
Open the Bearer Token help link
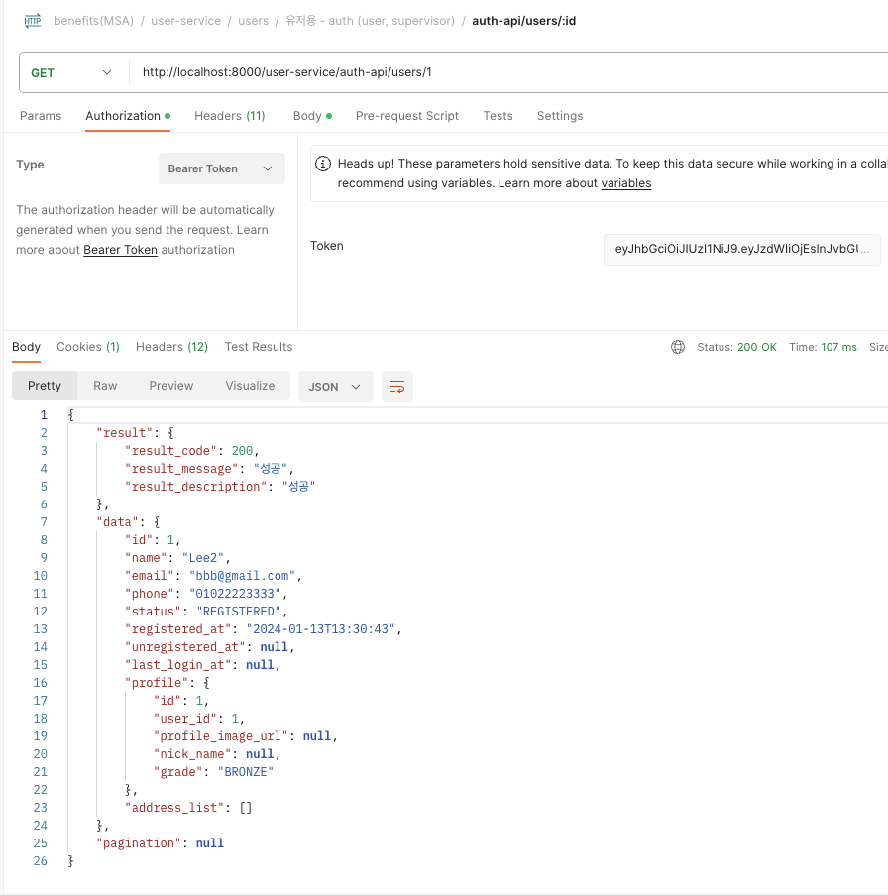pyautogui.click(x=120, y=250)
